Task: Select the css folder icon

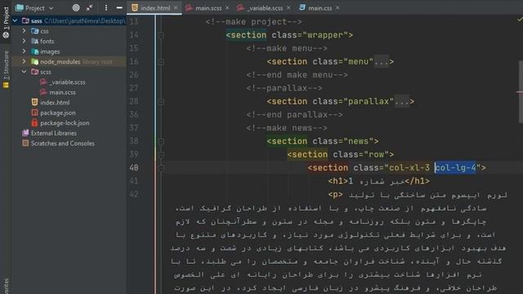Action: [34, 31]
